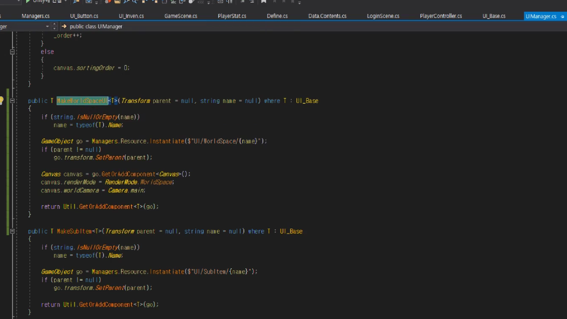Viewport: 567px width, 319px height.
Task: Click GameObject type in MakeWorldSpaceUI body
Action: pyautogui.click(x=57, y=141)
